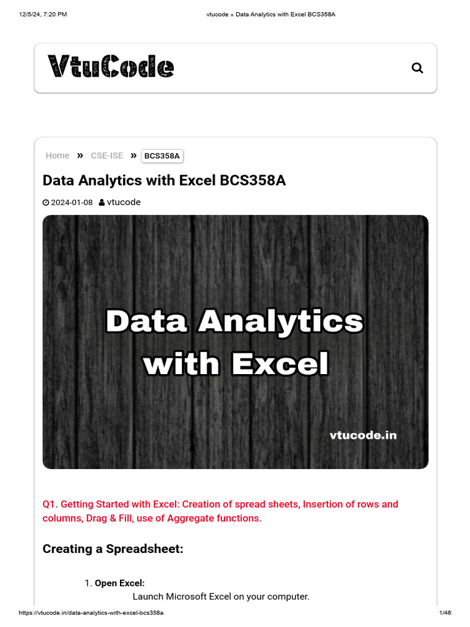Click the breadcrumb arrow after CSE-ISE
The width and height of the screenshot is (470, 627).
(x=133, y=156)
